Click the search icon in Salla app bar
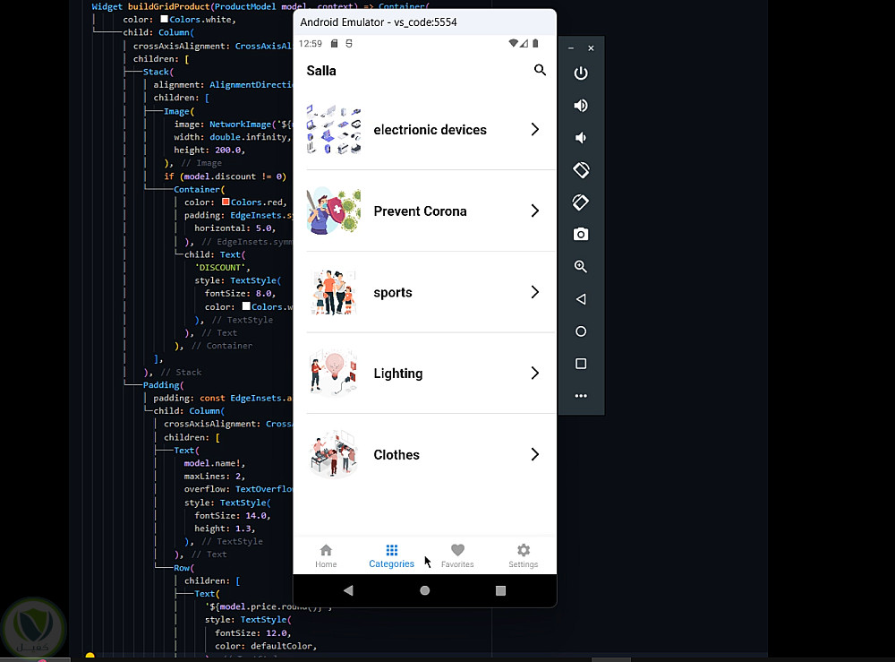This screenshot has width=895, height=662. click(540, 70)
